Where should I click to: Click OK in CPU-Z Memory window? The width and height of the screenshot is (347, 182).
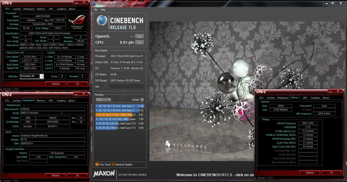pyautogui.click(x=332, y=172)
